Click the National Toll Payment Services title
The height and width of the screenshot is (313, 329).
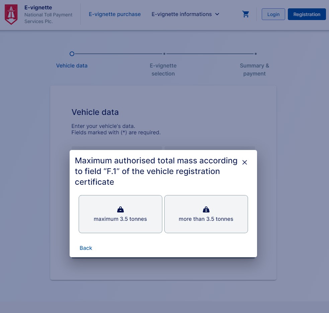click(x=48, y=18)
